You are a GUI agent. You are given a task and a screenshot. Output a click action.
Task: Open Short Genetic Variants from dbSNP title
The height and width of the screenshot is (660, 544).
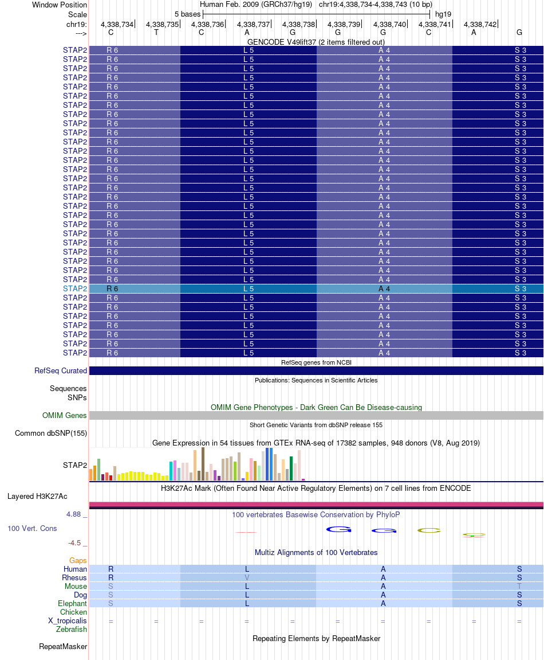[x=316, y=425]
